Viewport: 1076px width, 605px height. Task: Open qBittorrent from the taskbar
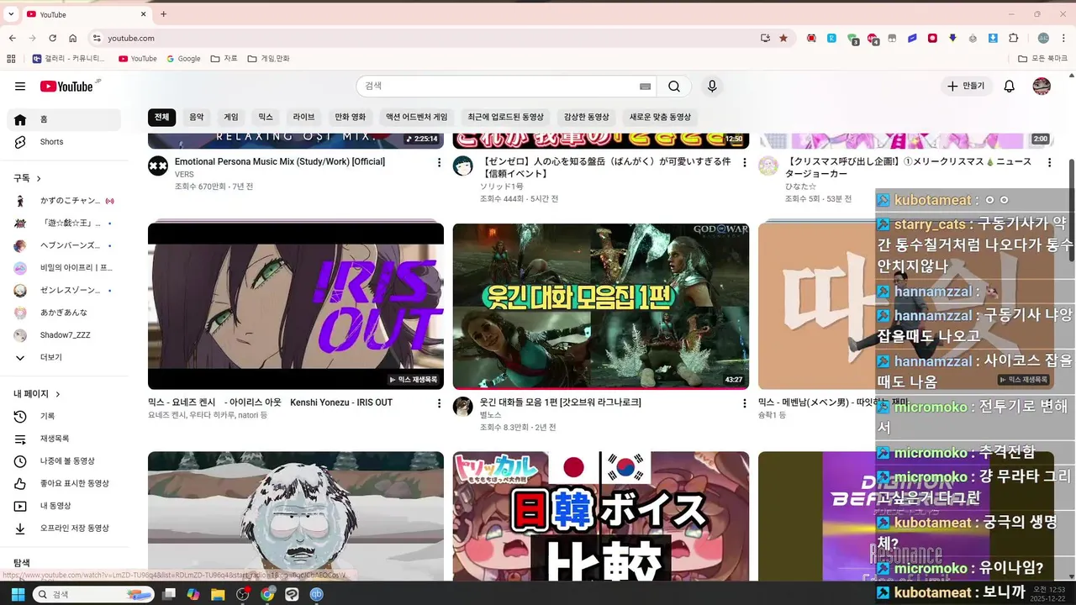[317, 594]
